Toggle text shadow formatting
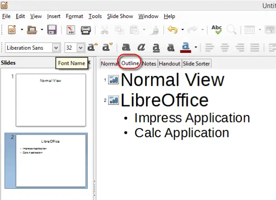This screenshot has height=200, width=276. pos(171,47)
